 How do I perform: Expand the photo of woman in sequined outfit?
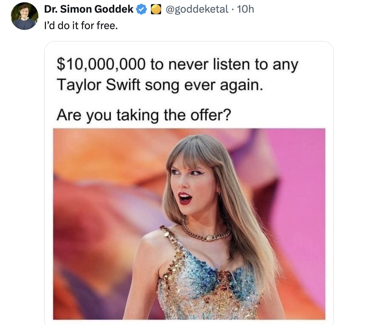(x=189, y=223)
